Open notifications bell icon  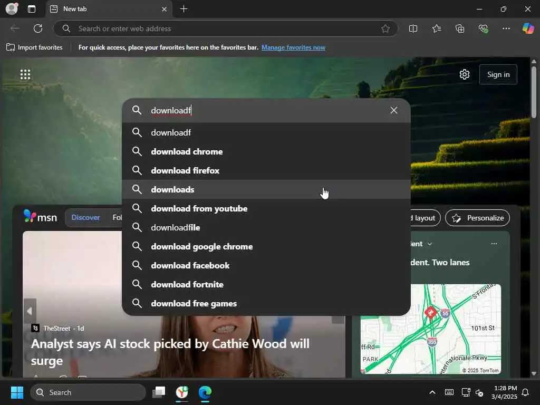click(526, 392)
